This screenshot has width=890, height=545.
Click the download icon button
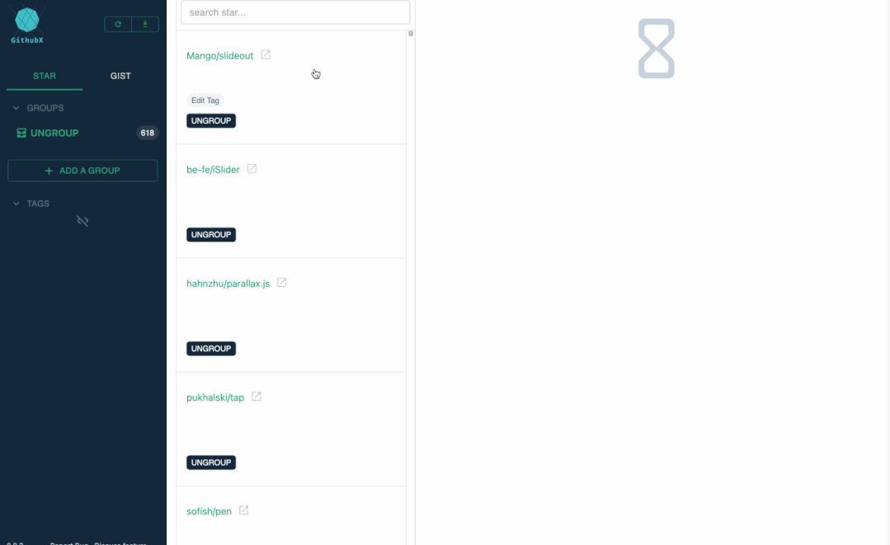[x=145, y=25]
